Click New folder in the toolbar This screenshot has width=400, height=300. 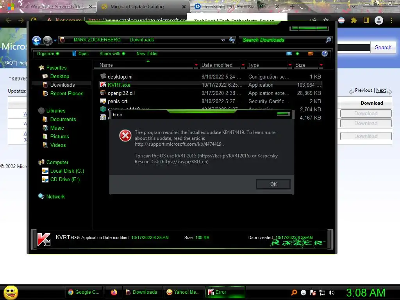147,54
